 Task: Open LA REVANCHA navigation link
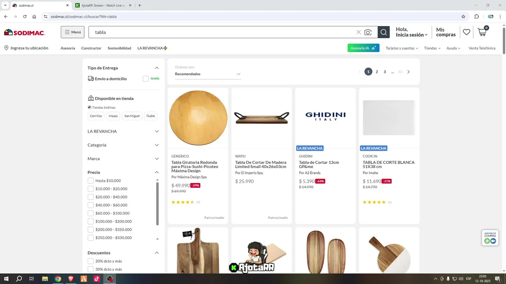[x=153, y=48]
